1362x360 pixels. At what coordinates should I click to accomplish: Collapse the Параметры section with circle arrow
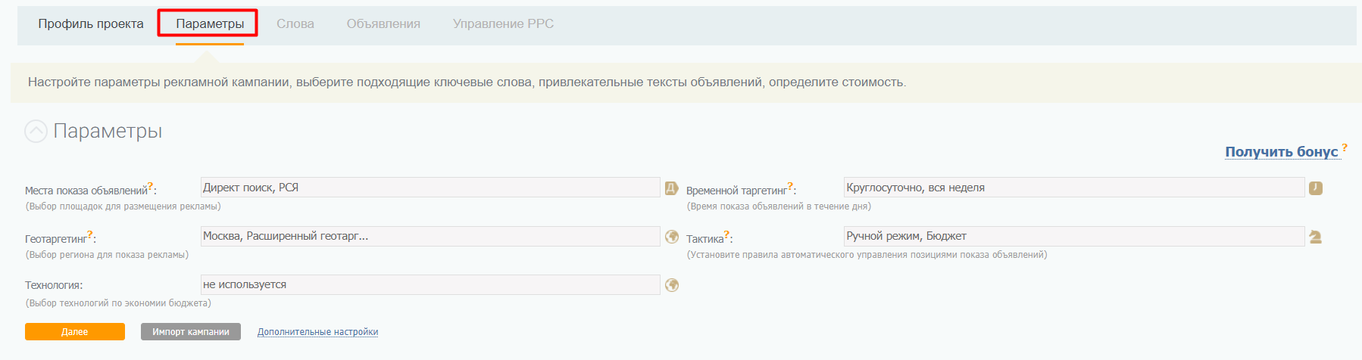point(36,132)
